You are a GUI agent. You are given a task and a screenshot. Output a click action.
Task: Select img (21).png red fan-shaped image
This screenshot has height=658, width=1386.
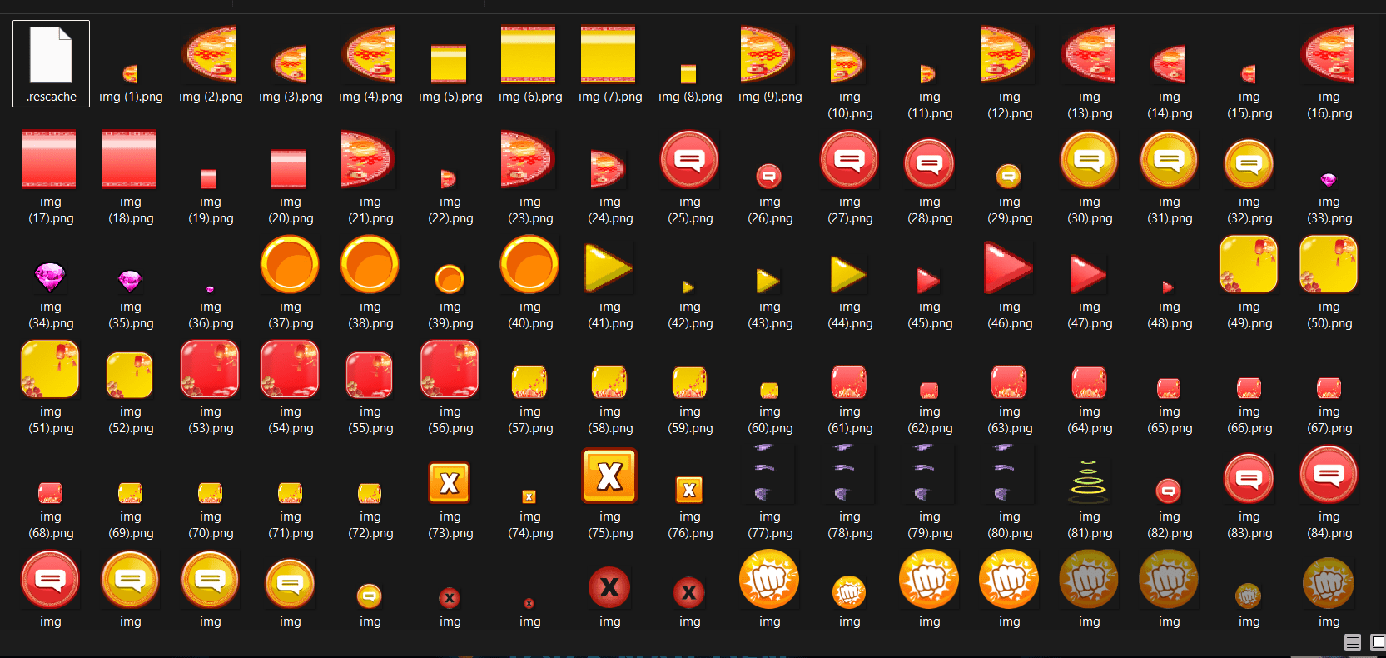coord(369,159)
